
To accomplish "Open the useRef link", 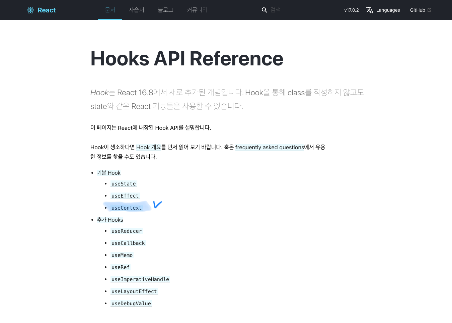I will 121,267.
